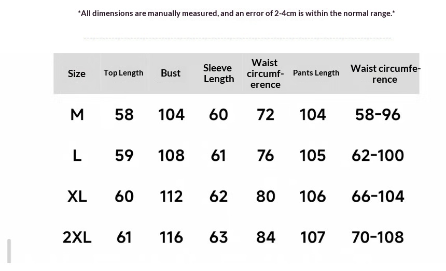Screen dimensions: 446x271
Task: Select the 2XL size row label
Action: pyautogui.click(x=77, y=237)
